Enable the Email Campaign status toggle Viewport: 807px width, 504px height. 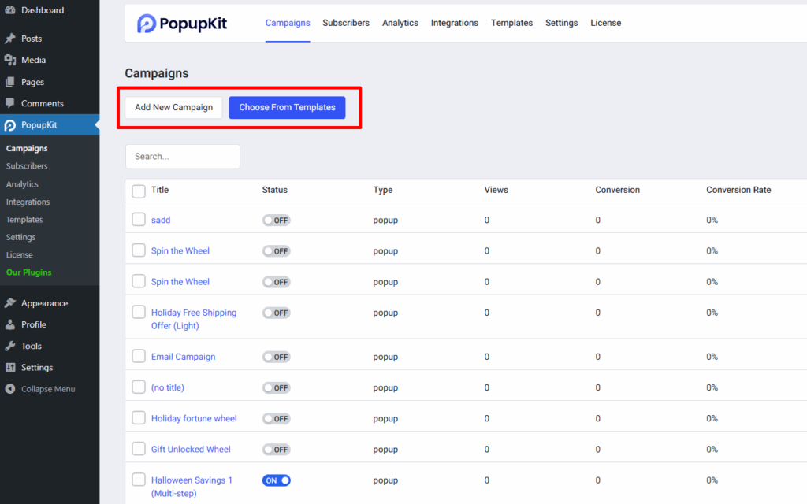click(277, 357)
